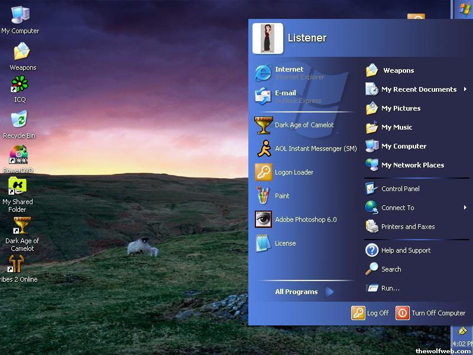This screenshot has height=355, width=473.
Task: Open Control Panel from the Start menu
Action: pyautogui.click(x=400, y=189)
